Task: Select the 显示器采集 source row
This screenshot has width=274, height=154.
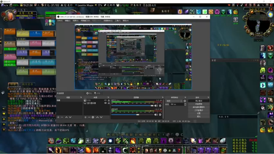Action: [x=97, y=103]
